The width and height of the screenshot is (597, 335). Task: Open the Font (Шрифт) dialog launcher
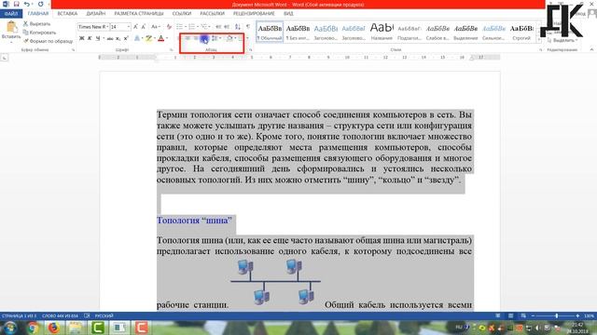[x=171, y=49]
